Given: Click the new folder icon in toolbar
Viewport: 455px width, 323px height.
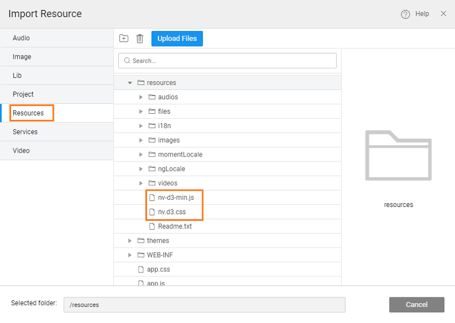Looking at the screenshot, I should [124, 38].
